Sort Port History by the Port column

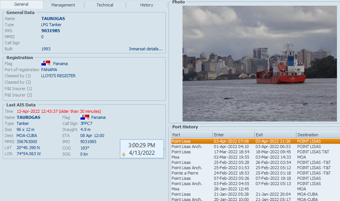point(192,135)
